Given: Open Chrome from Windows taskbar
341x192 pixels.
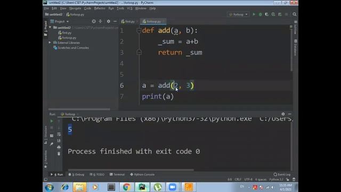Looking at the screenshot, I should (126, 187).
